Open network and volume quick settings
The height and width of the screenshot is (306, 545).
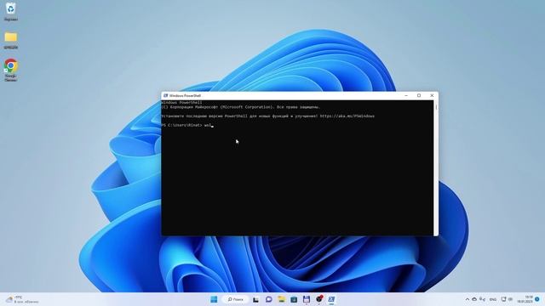[507, 299]
